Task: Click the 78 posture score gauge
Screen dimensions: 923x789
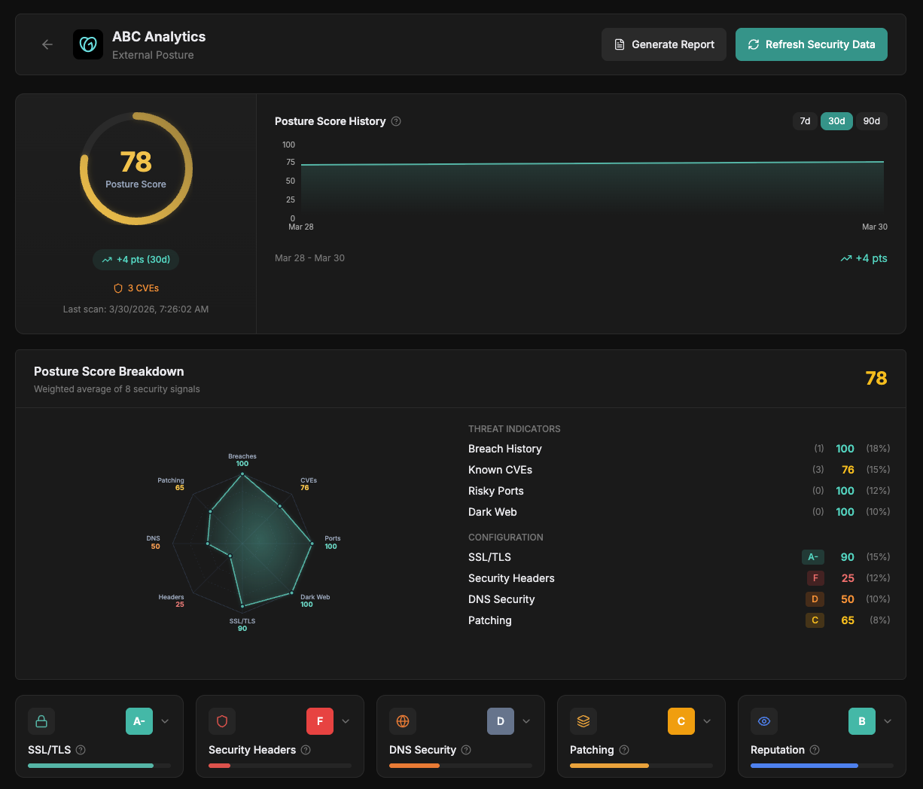Action: [136, 169]
